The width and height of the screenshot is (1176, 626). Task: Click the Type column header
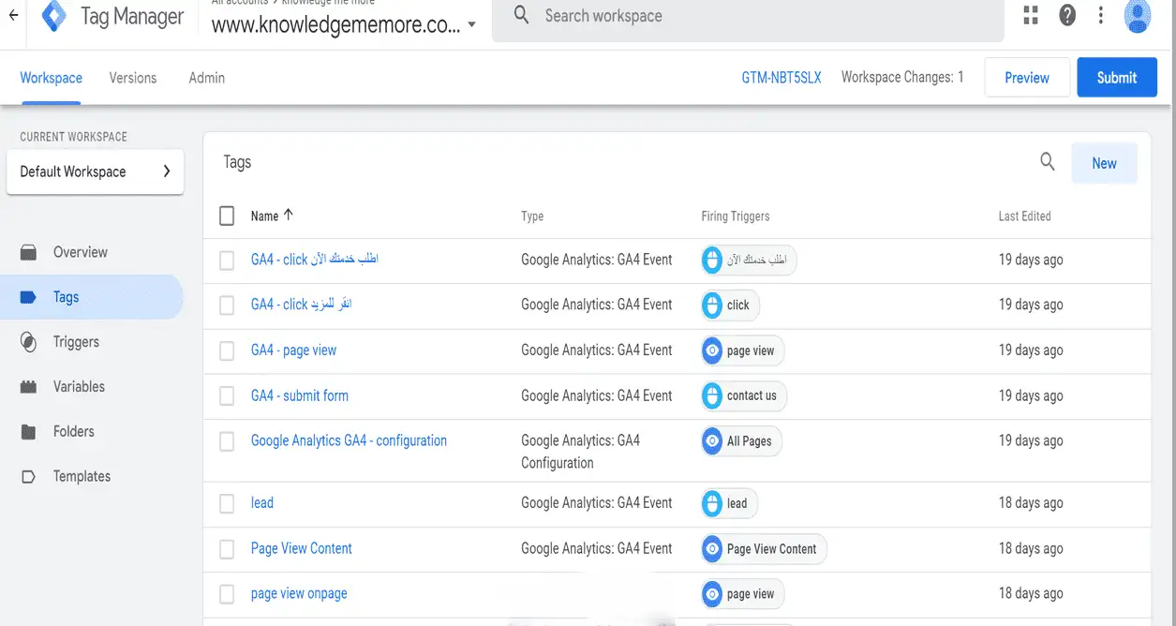(532, 216)
